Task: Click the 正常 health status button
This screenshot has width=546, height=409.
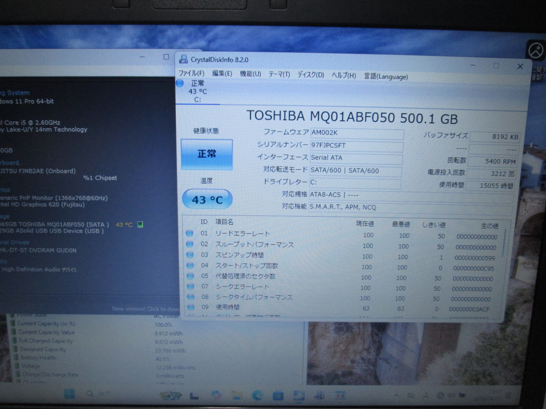Action: pyautogui.click(x=207, y=154)
